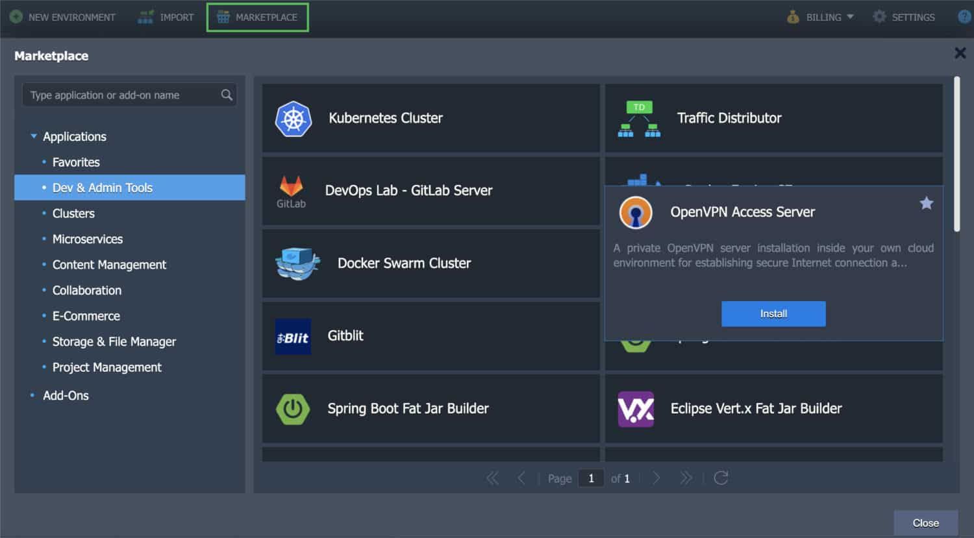Image resolution: width=974 pixels, height=538 pixels.
Task: Click the Traffic Distributor TD icon
Action: 639,119
